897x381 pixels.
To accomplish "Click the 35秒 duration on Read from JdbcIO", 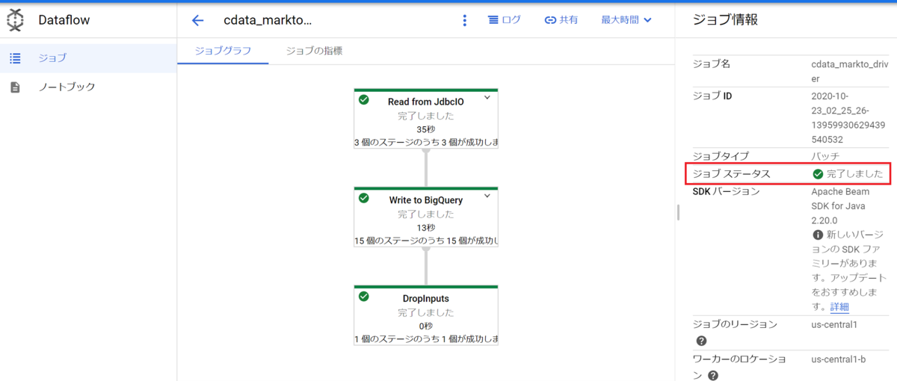I will click(426, 129).
